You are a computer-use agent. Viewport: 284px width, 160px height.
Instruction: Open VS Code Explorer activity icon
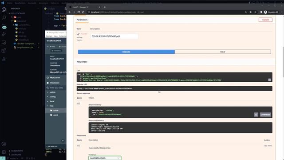[x=4, y=9]
